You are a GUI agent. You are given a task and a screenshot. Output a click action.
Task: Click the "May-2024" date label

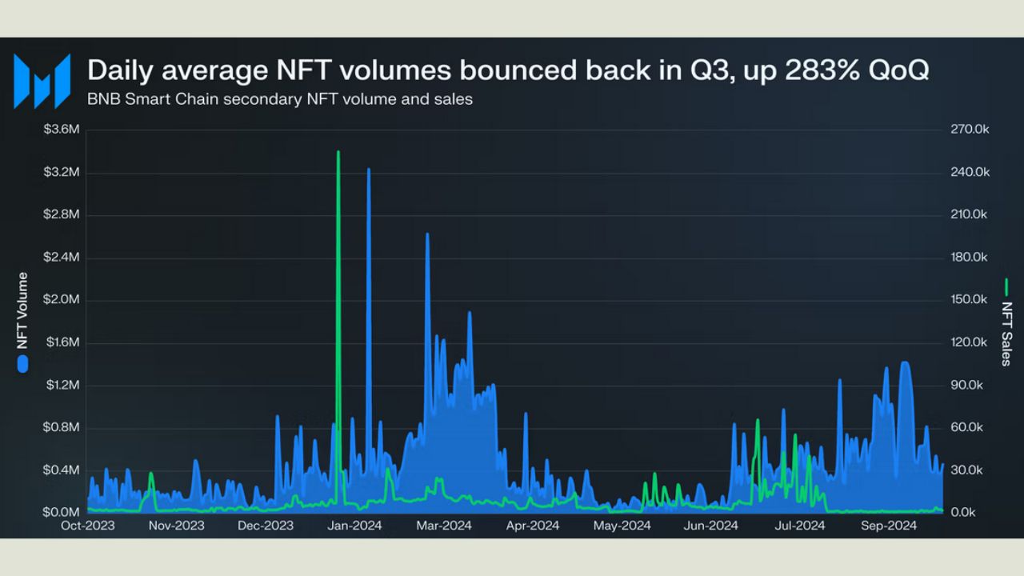(622, 526)
